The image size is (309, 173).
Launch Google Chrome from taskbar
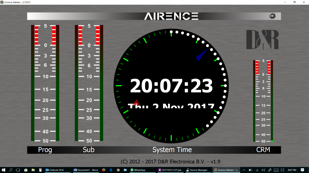[118, 170]
